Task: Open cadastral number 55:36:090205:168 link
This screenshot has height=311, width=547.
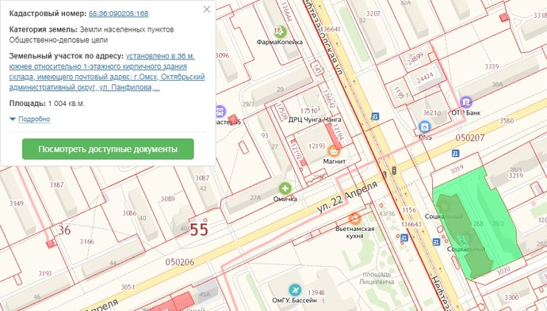Action: 118,13
